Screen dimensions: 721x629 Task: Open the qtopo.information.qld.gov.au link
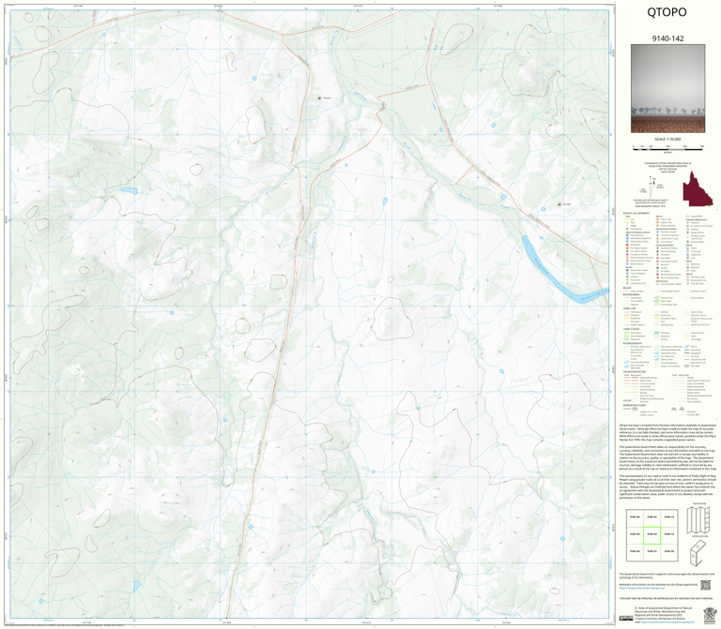coord(642,588)
